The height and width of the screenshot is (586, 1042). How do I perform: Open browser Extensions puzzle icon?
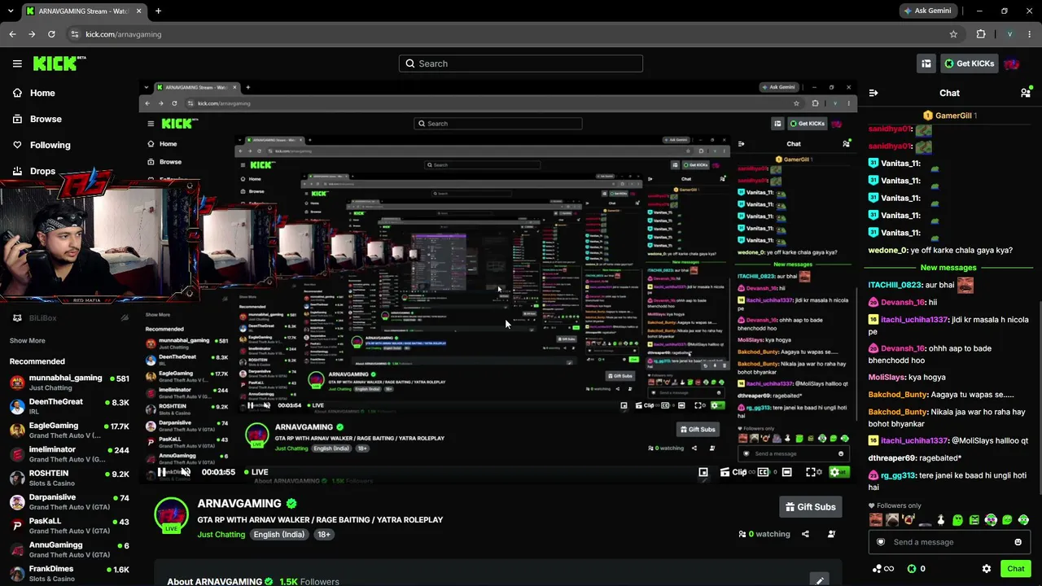pos(981,34)
